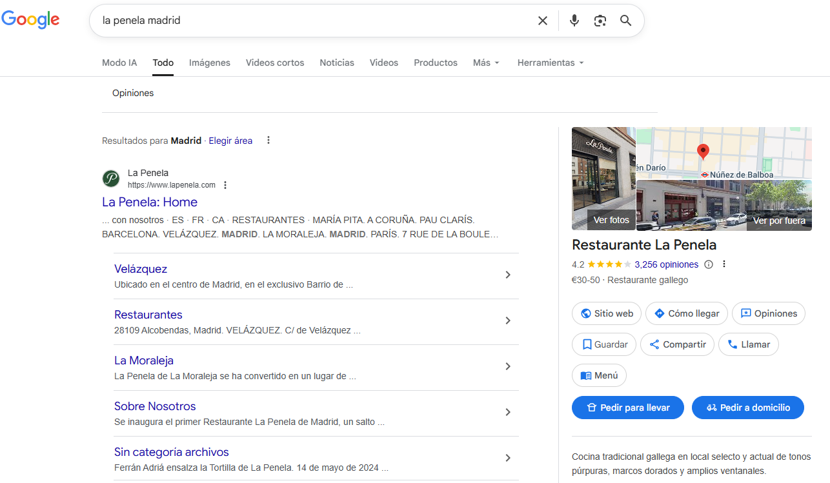Start voice search with microphone icon
The width and height of the screenshot is (830, 483).
pos(574,21)
